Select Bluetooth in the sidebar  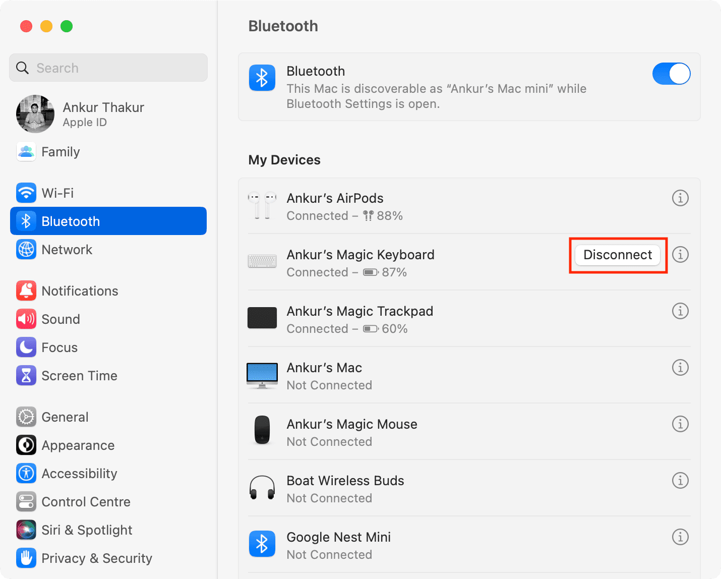(x=108, y=221)
